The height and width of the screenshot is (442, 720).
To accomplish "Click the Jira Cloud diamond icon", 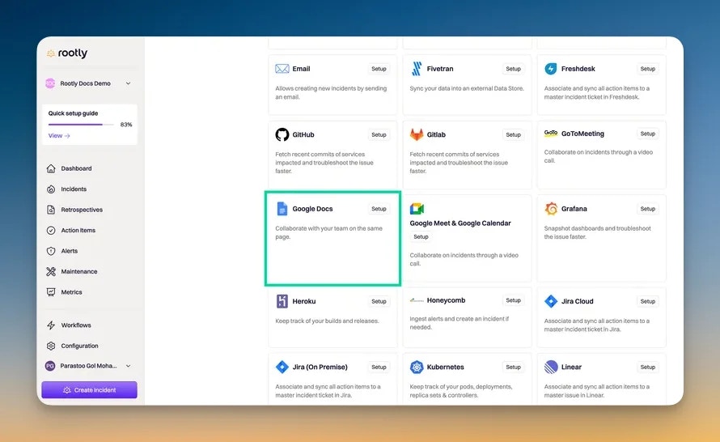I will click(x=551, y=301).
